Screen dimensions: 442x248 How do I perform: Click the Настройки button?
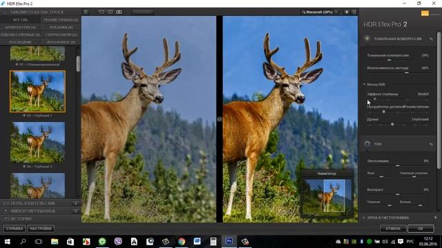(x=41, y=229)
